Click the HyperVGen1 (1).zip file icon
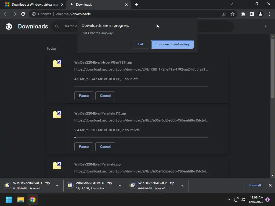The image size is (275, 206). [57, 63]
